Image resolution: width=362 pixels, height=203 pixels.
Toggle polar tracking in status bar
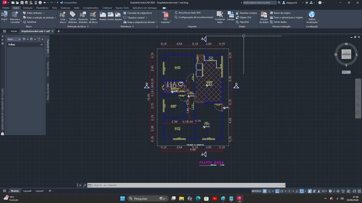(x=282, y=191)
